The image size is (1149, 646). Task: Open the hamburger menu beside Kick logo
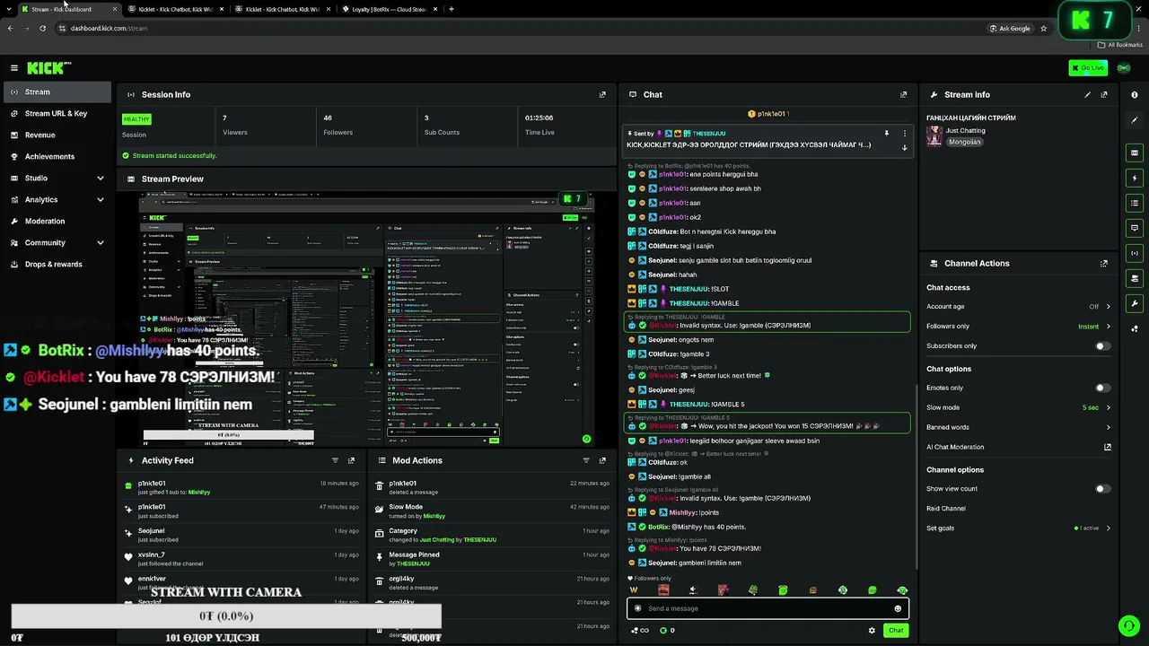pyautogui.click(x=14, y=67)
